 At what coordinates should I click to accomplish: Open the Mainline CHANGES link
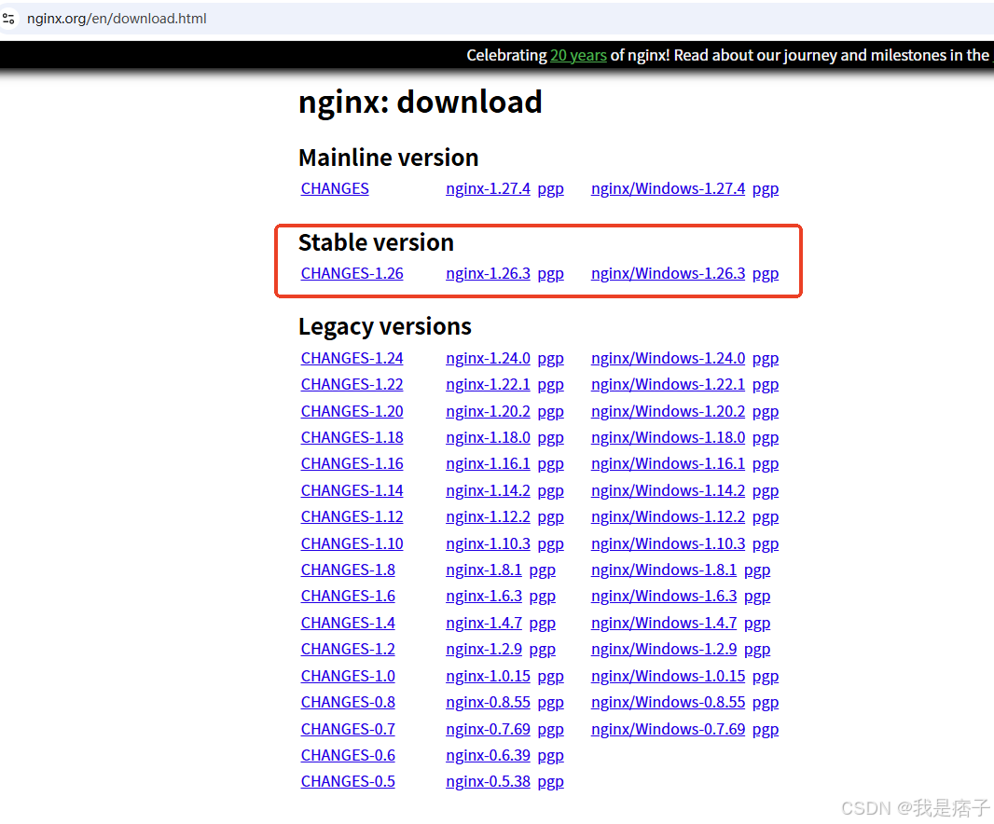[335, 189]
